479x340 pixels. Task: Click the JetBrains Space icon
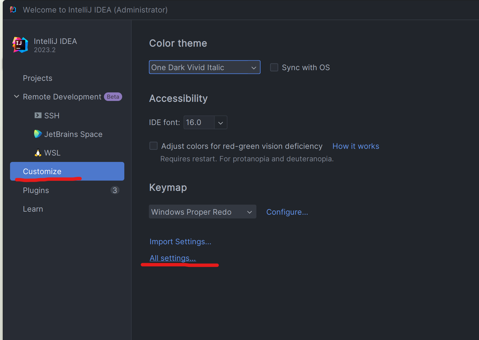(x=38, y=134)
